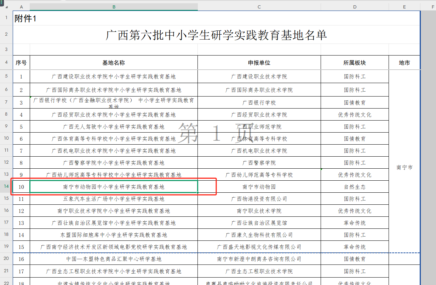This screenshot has height=285, width=436.
Task: Click the 所属板块 header cell
Action: 355,63
